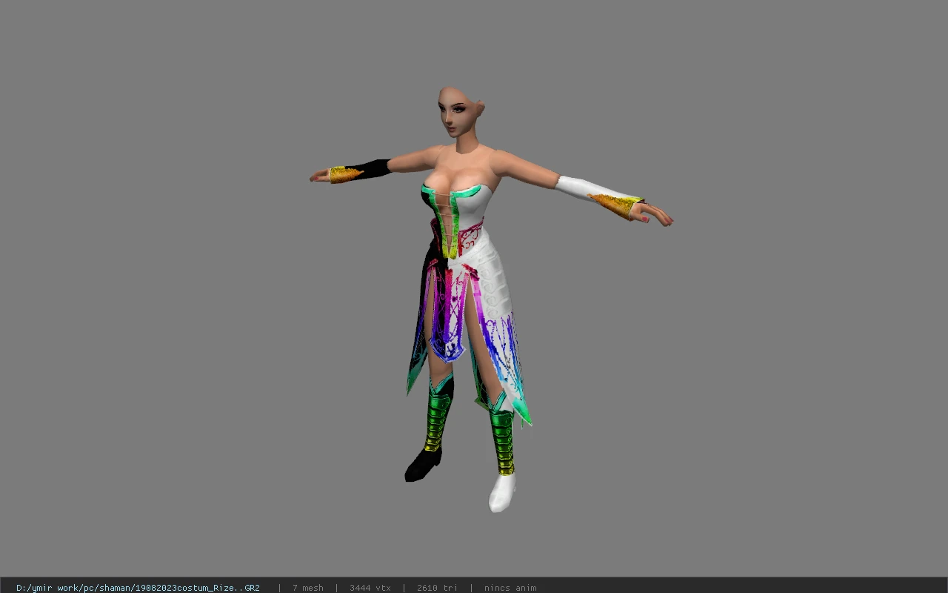Click the file path ending in costum_Rize..GR2
Screen dimensions: 948x593
point(138,588)
